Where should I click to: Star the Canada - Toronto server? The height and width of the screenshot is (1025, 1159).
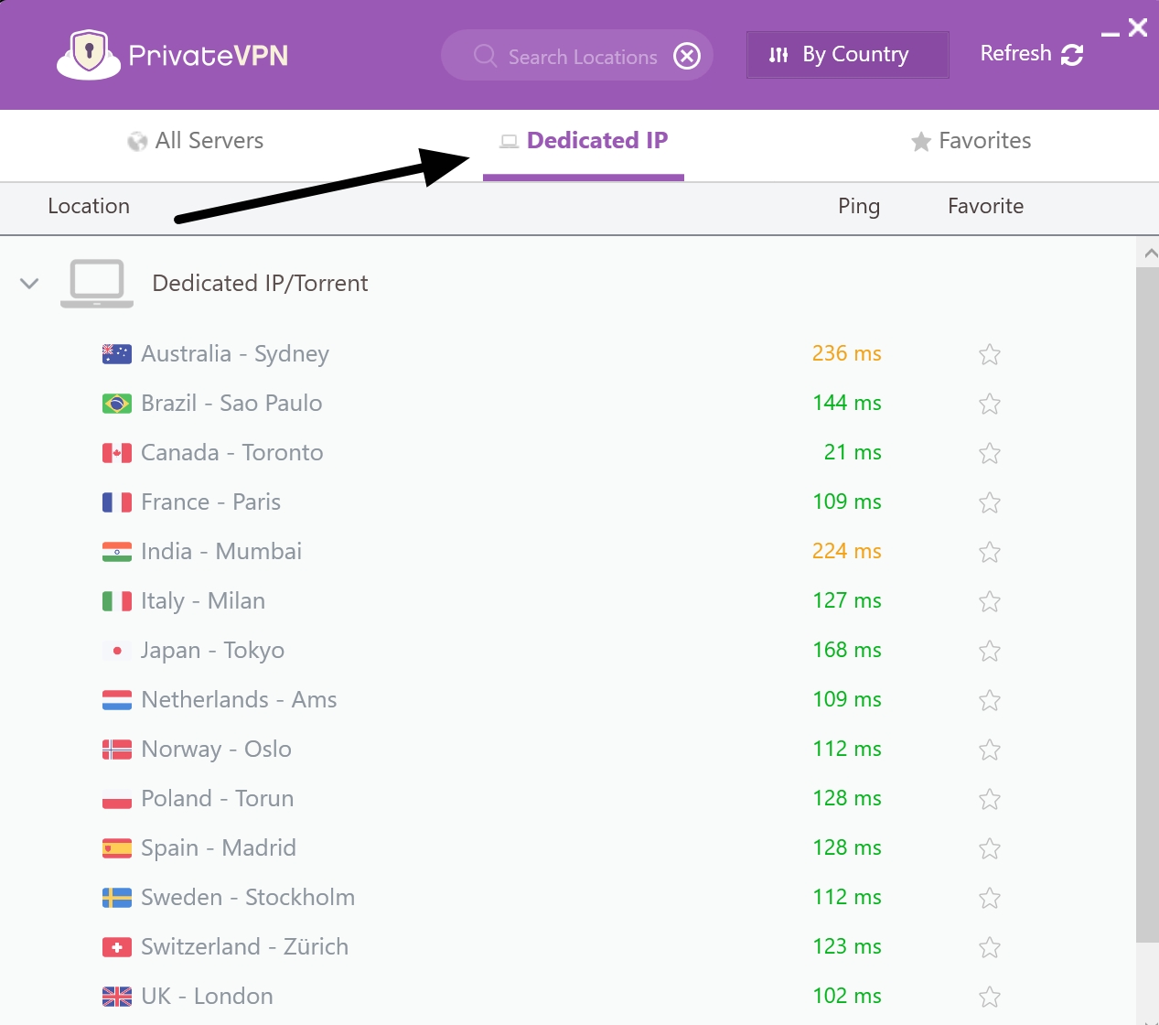pyautogui.click(x=989, y=453)
